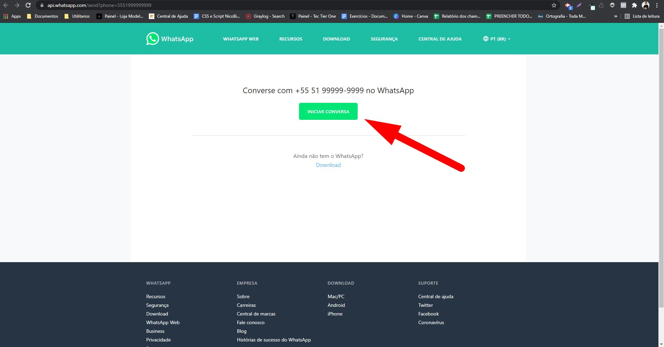Image resolution: width=664 pixels, height=347 pixels.
Task: Open the red arrow extension with badge 1
Action: click(x=568, y=6)
